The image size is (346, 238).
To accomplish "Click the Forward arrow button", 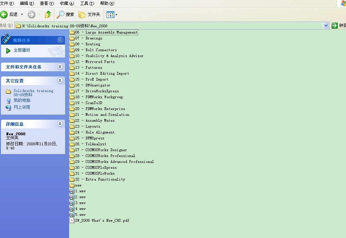I will [x=31, y=15].
